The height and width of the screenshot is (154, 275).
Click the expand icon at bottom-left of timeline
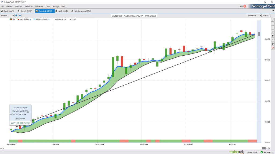1,148
